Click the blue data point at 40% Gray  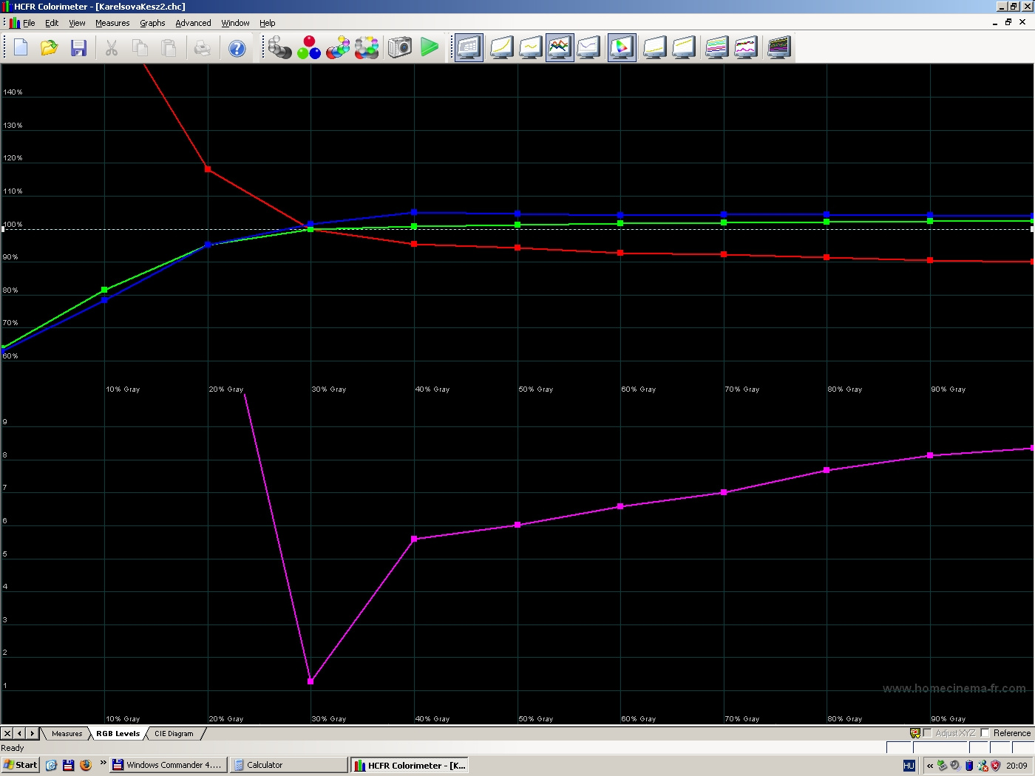coord(414,212)
